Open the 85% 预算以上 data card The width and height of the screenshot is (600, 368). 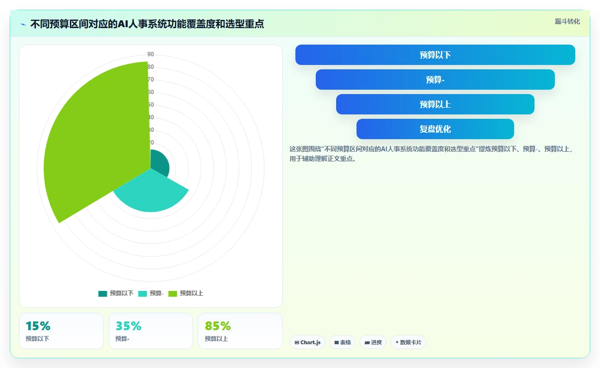(240, 331)
